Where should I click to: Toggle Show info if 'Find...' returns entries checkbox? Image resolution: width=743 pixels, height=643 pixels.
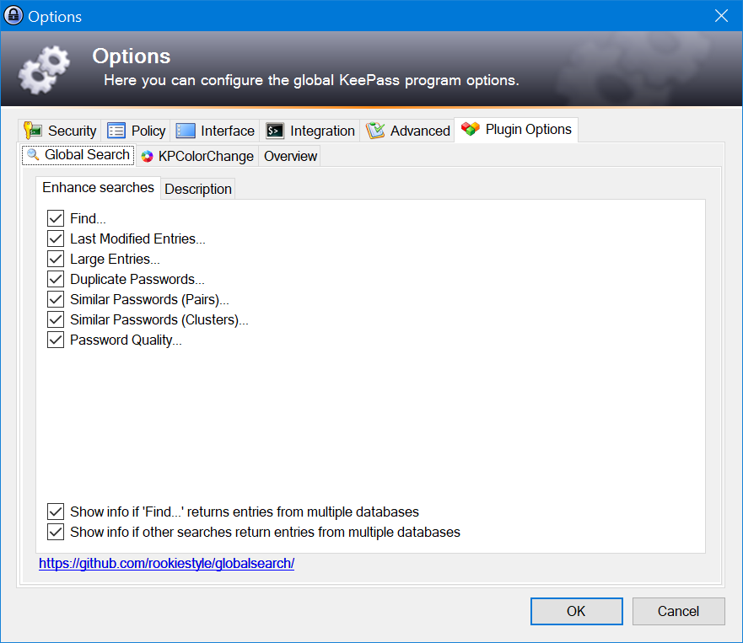[56, 512]
